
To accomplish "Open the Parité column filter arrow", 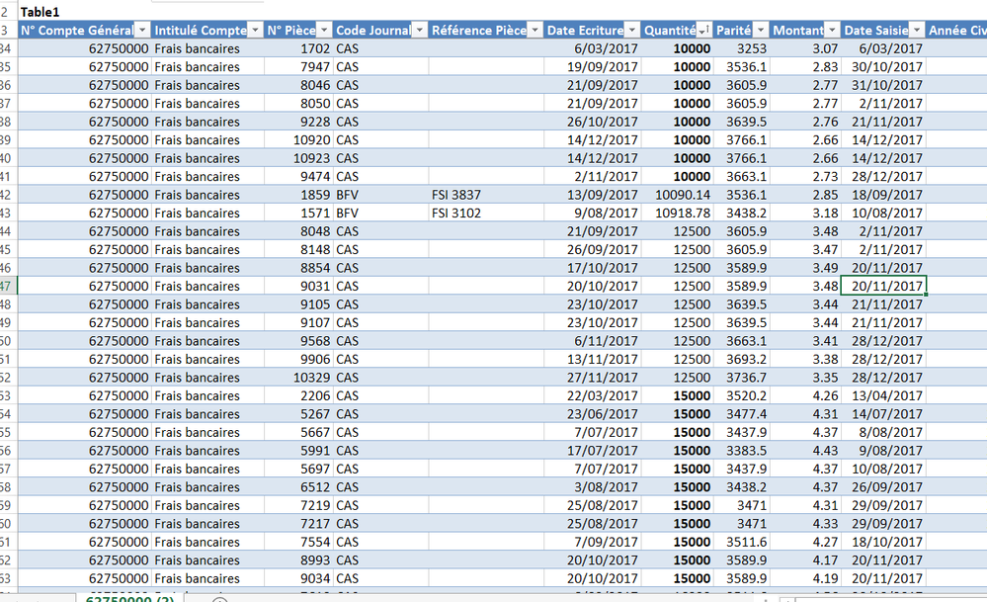I will point(761,31).
